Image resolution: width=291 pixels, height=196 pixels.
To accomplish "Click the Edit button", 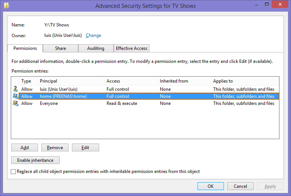I will coord(85,148).
